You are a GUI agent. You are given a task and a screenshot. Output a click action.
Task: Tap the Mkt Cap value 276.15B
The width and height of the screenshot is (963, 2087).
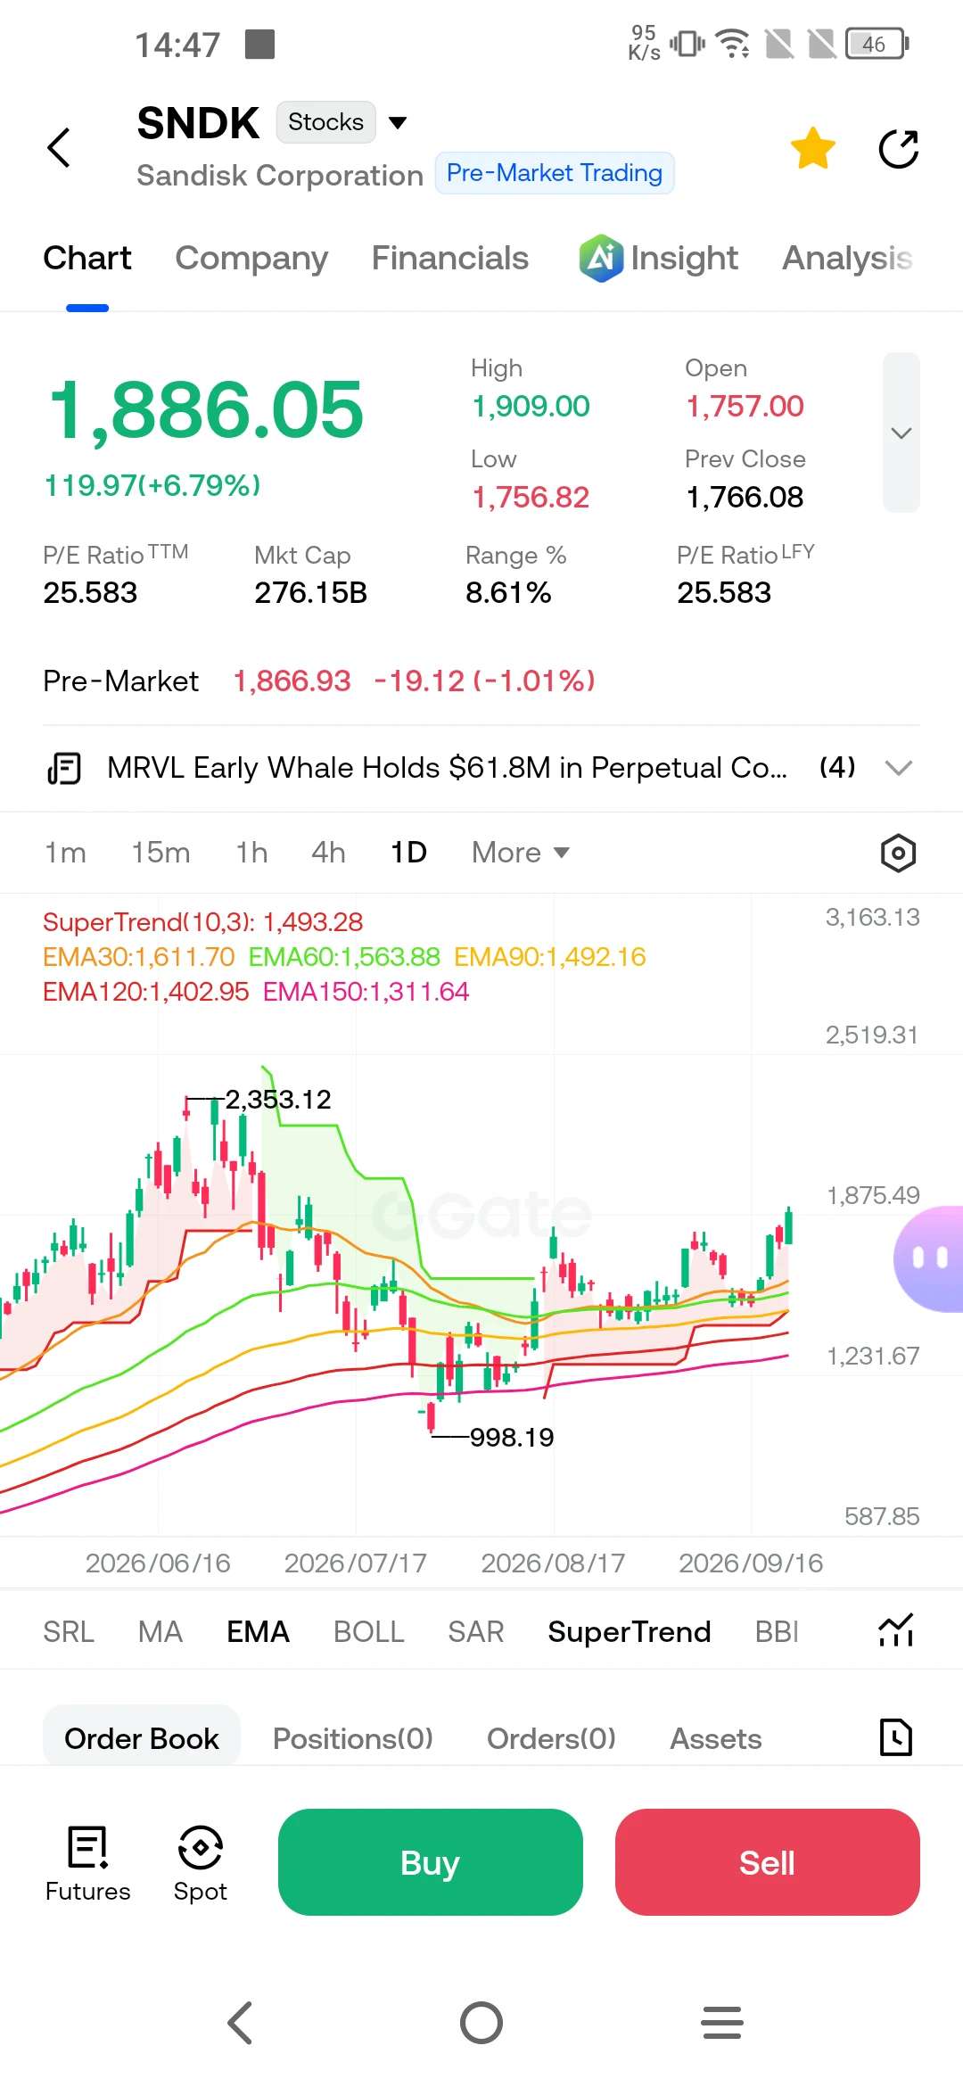[310, 593]
